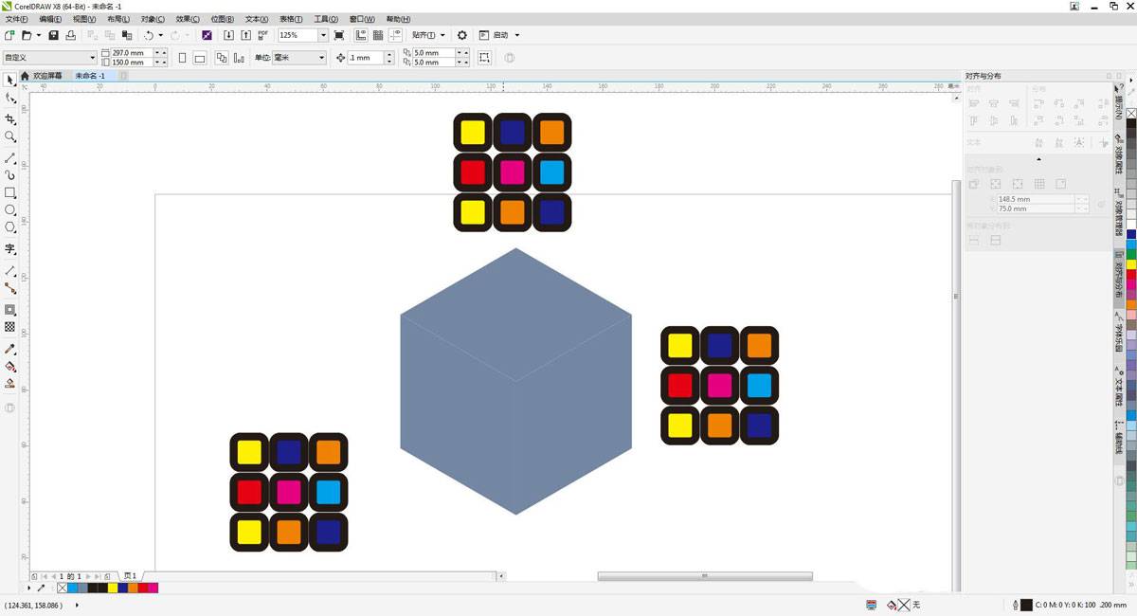
Task: Open the page size preset dropdown
Action: coord(92,58)
